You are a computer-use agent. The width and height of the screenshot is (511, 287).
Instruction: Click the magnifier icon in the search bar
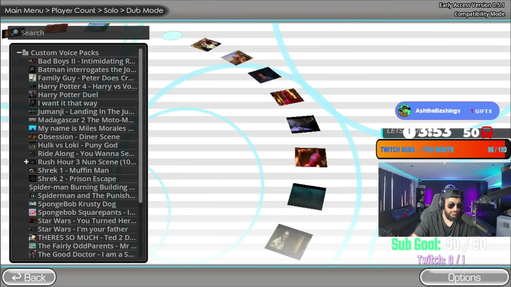15,33
